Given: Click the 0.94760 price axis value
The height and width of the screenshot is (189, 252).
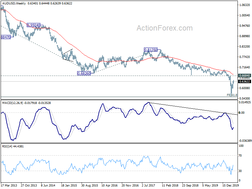Looking at the screenshot, I should pos(245,26).
